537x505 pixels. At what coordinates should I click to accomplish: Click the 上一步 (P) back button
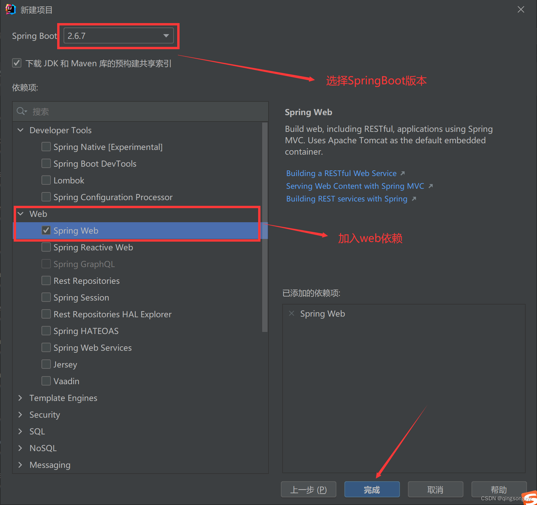tap(309, 490)
